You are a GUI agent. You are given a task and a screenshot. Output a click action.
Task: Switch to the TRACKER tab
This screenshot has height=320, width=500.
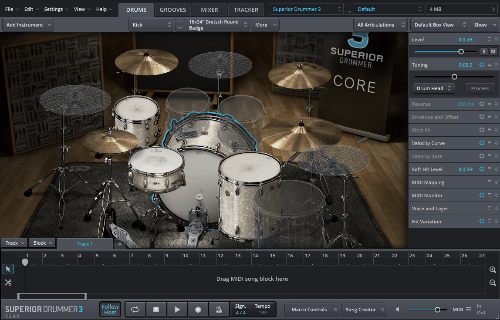point(246,10)
